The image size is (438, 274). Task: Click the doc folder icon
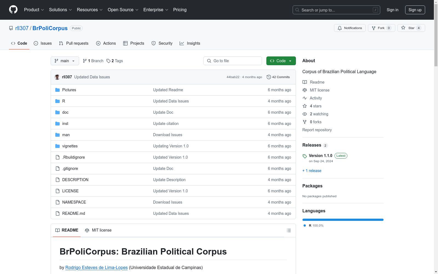(57, 112)
